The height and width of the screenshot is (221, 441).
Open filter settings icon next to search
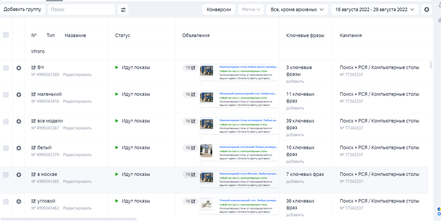point(123,10)
